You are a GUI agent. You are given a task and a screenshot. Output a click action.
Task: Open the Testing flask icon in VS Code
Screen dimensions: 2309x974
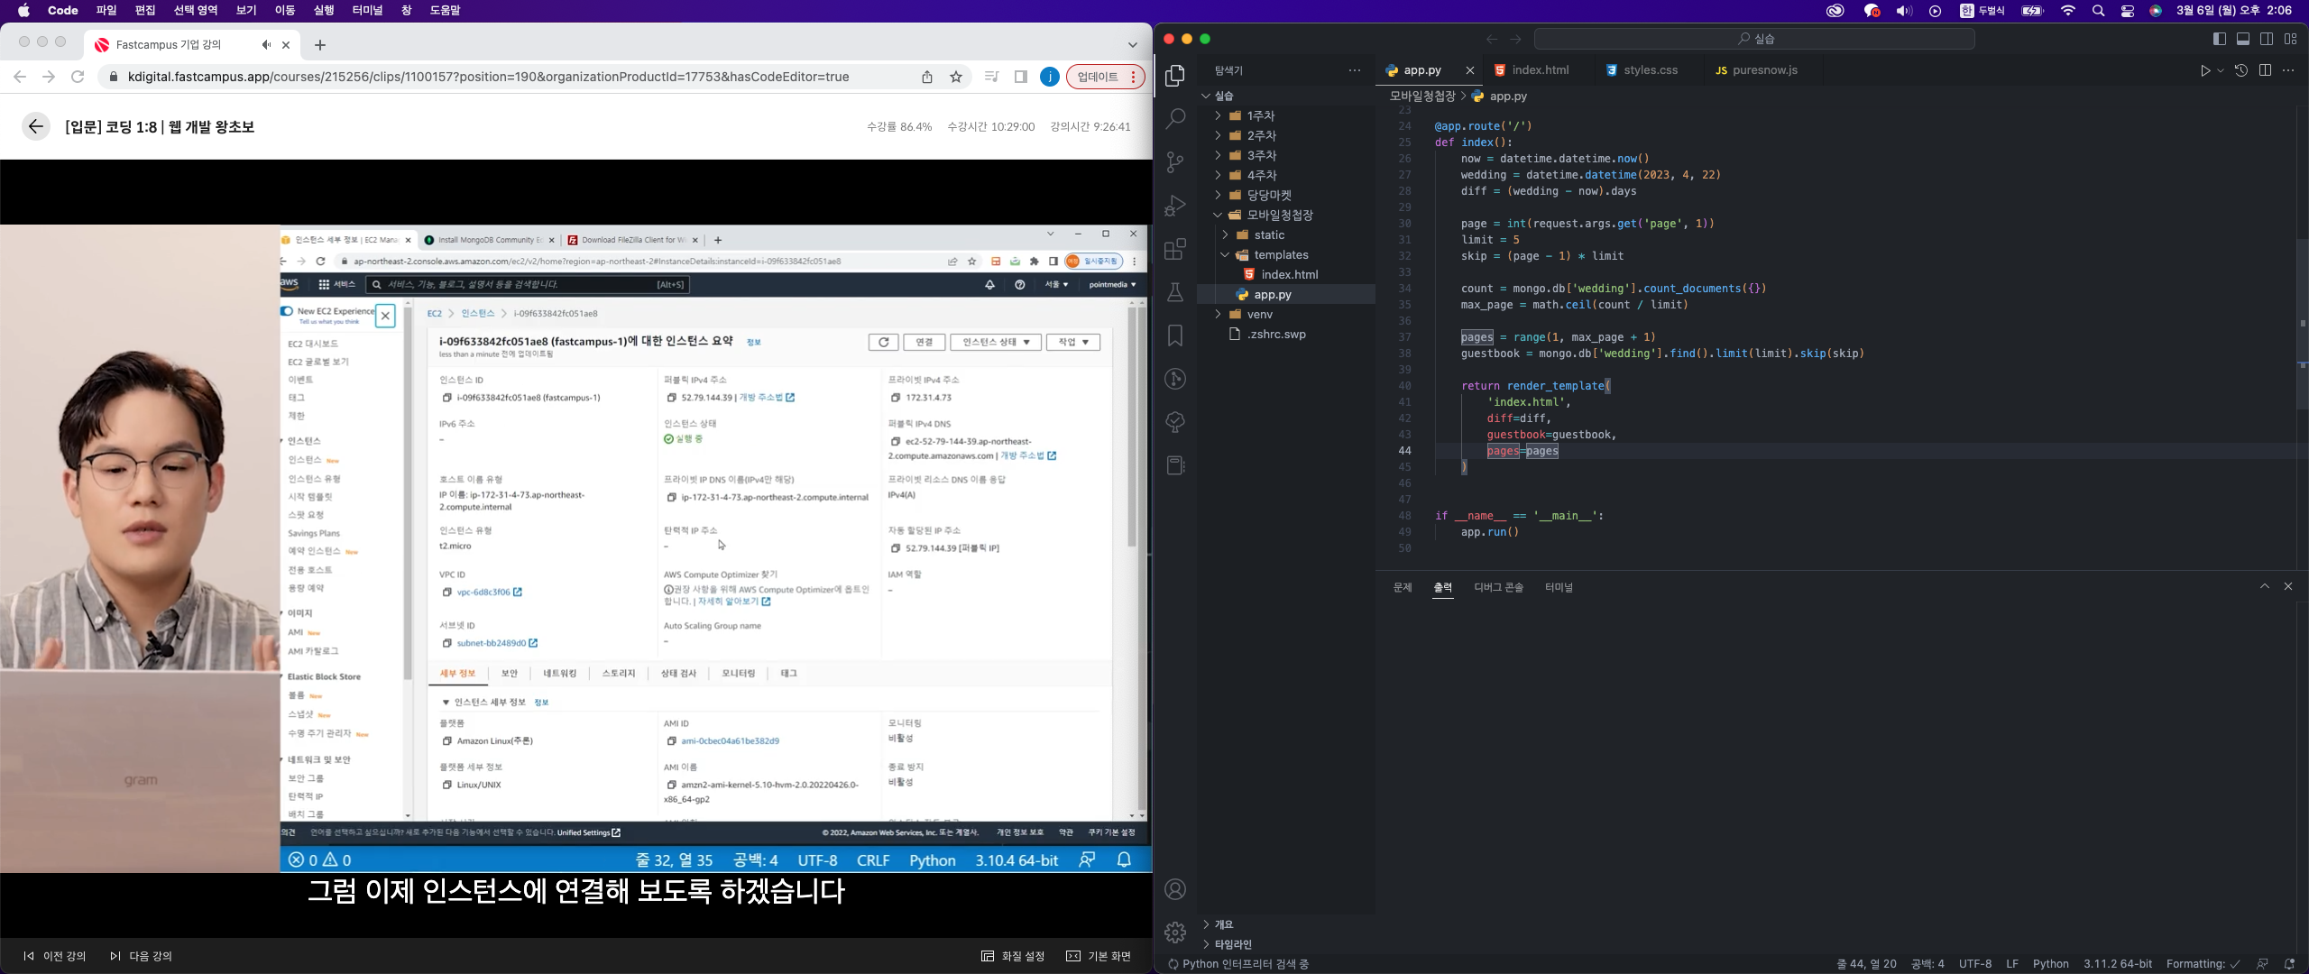1174,292
